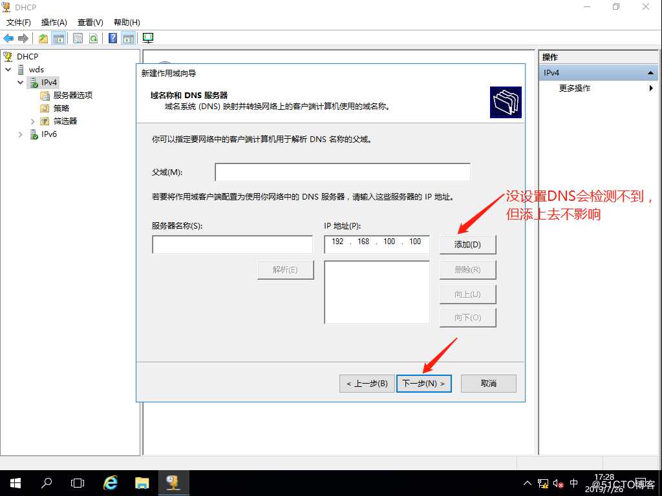The width and height of the screenshot is (662, 496).
Task: Click the DHCP app taskbar icon
Action: pos(173,483)
